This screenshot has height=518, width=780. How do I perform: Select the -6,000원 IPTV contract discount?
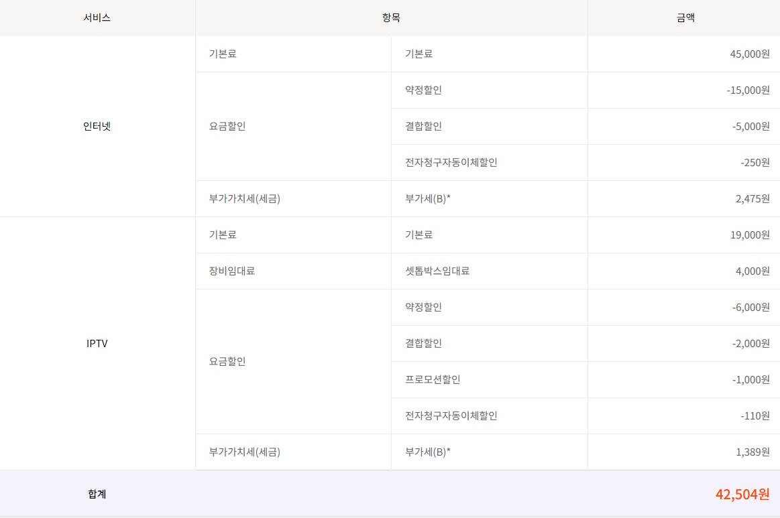point(750,307)
